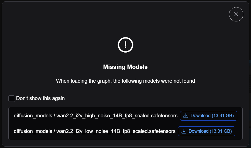This screenshot has width=251, height=148.
Task: Click the Missing Models heading
Action: point(125,67)
